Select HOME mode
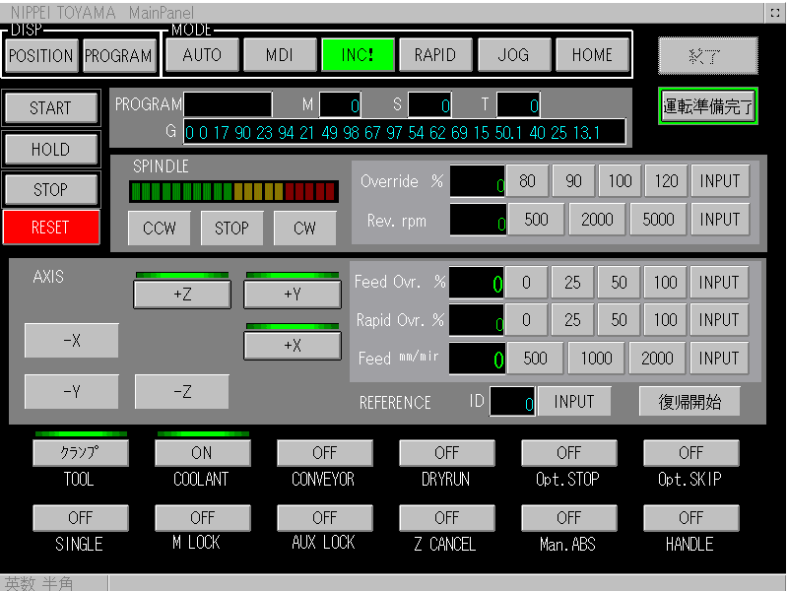The height and width of the screenshot is (591, 788). click(x=592, y=55)
